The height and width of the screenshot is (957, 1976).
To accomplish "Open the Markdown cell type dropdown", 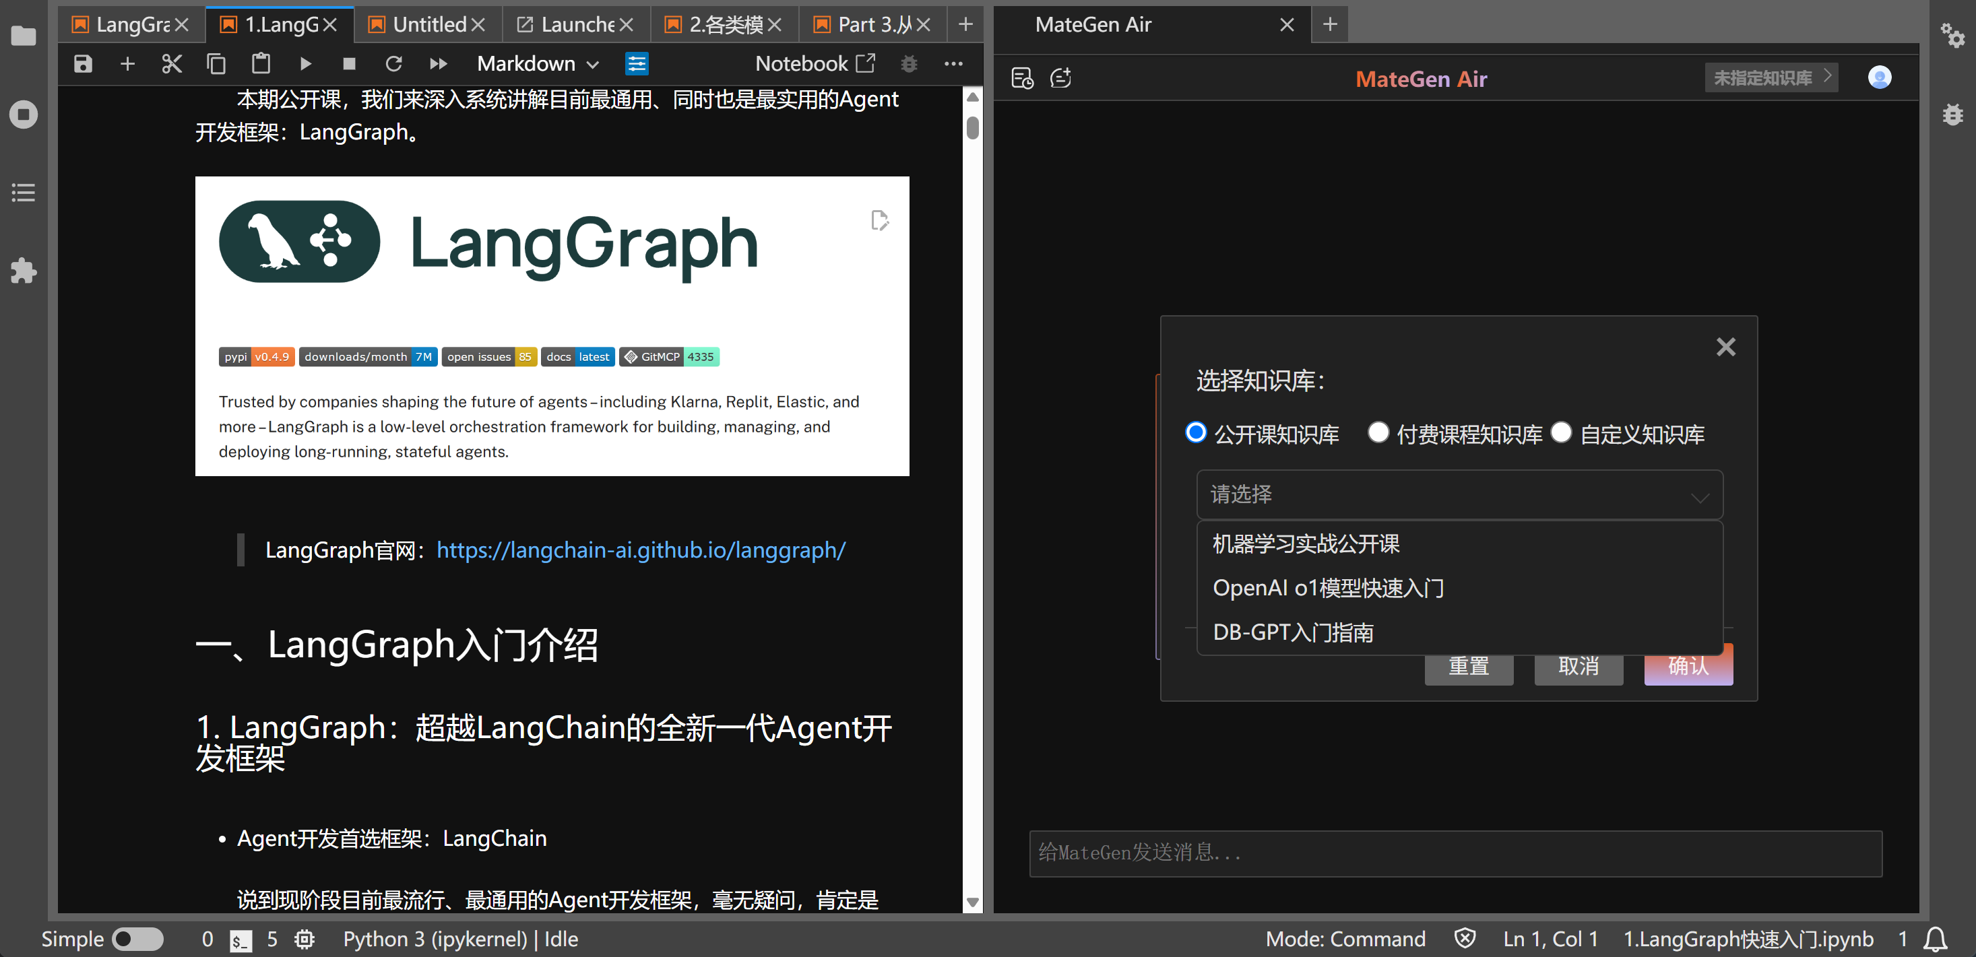I will [538, 64].
